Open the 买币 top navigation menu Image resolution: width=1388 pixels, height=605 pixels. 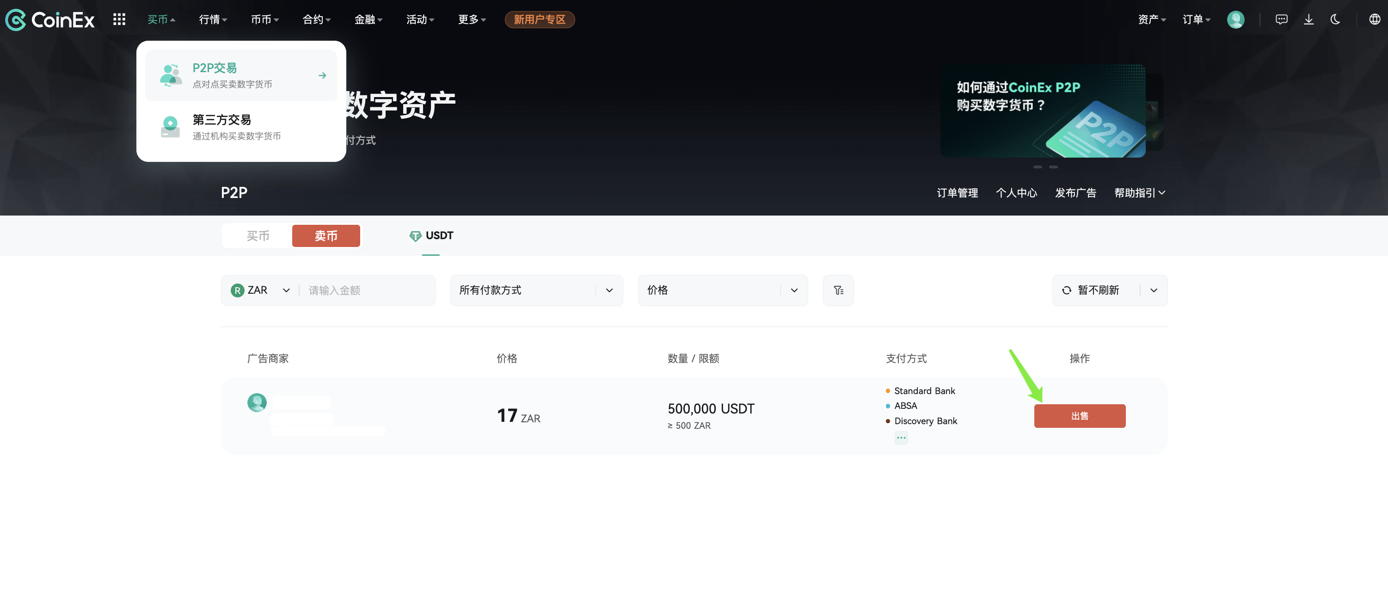tap(161, 19)
